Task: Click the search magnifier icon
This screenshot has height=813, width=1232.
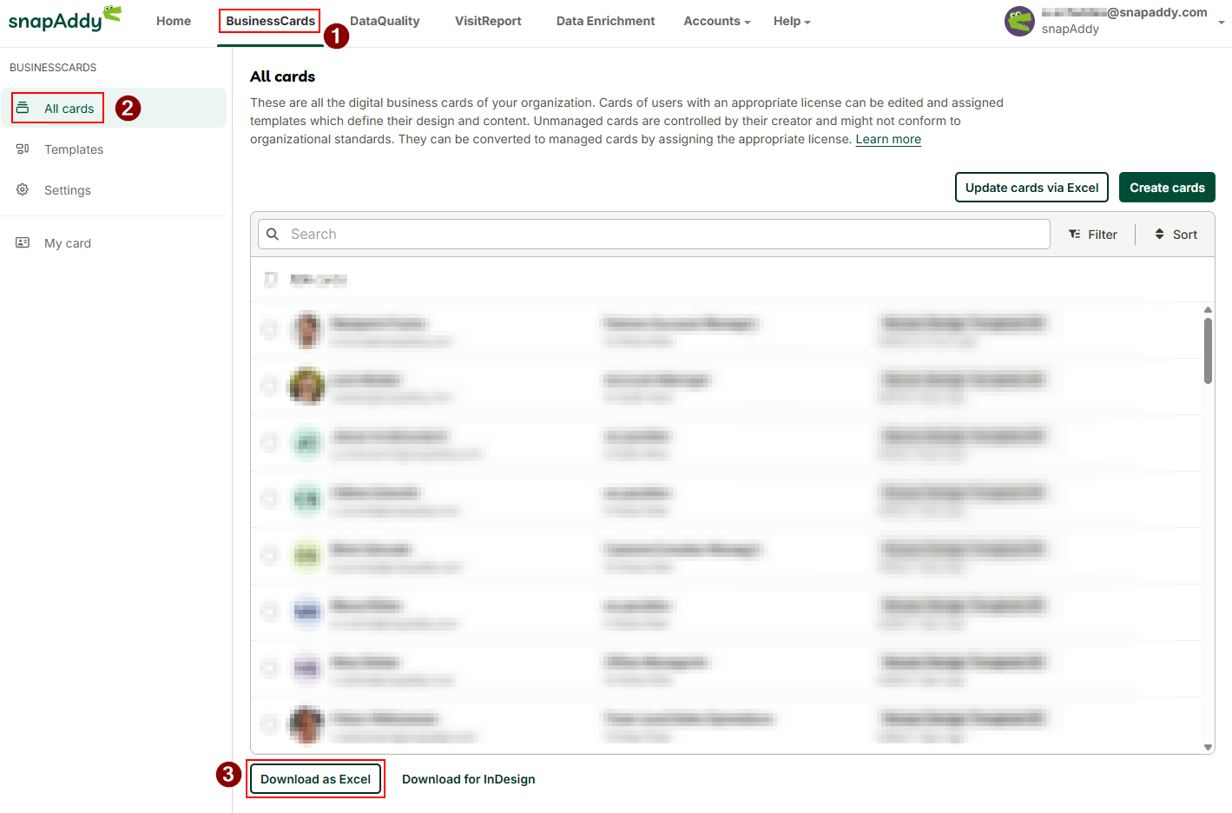Action: (x=273, y=234)
